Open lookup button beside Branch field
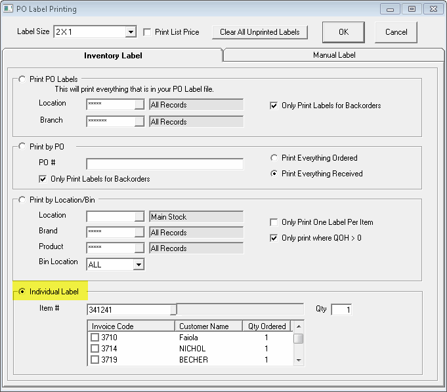The height and width of the screenshot is (392, 447). (139, 122)
